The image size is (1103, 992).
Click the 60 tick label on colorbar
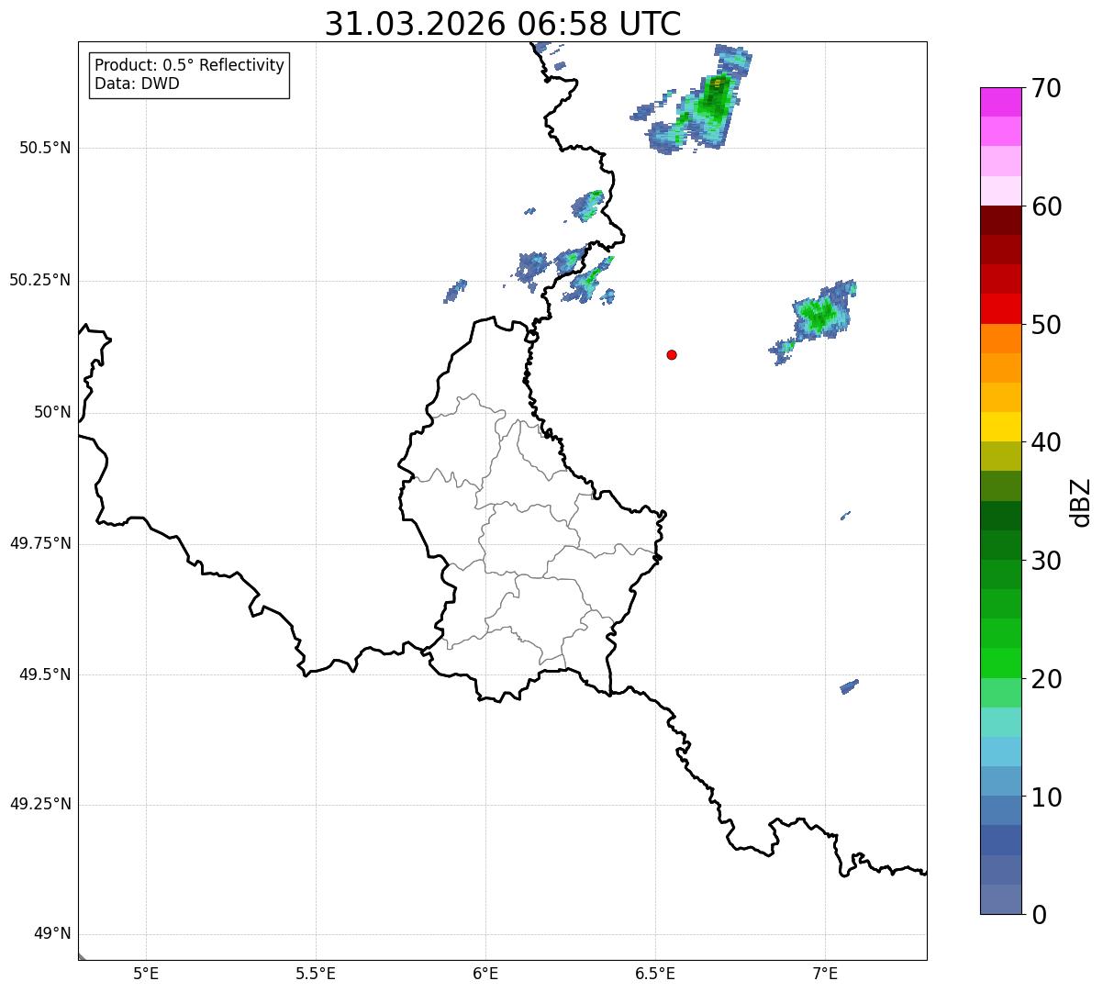[x=1047, y=206]
